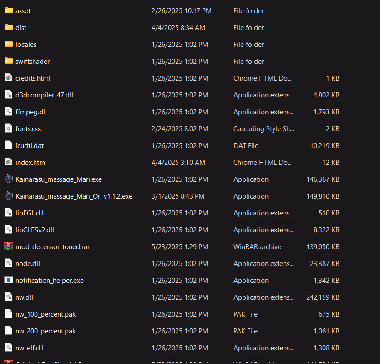The height and width of the screenshot is (364, 380).
Task: Click the size "675 KB"
Action: [x=329, y=314]
